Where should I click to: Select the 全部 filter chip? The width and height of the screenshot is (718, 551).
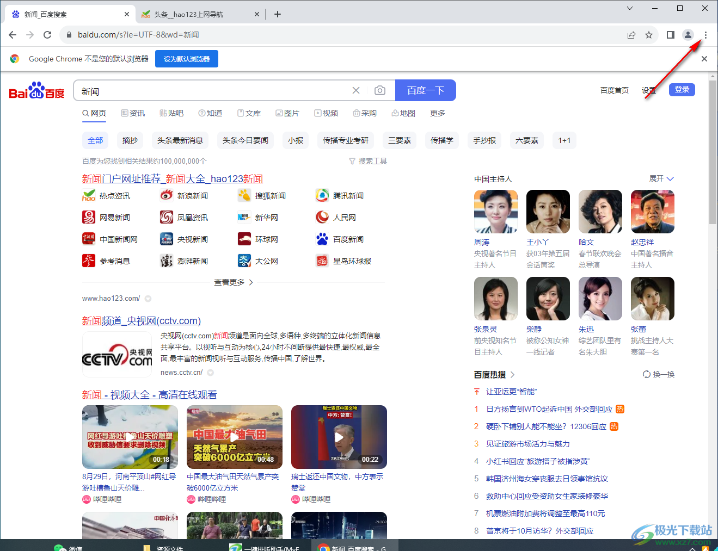(x=95, y=140)
